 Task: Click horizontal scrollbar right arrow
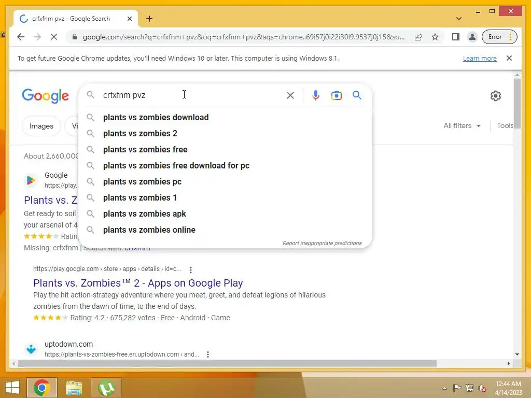(508, 363)
